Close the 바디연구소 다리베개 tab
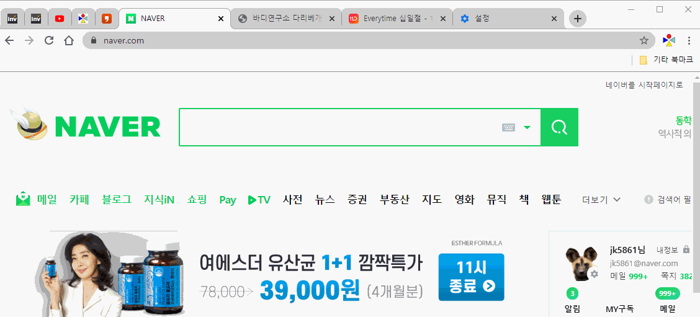 332,19
